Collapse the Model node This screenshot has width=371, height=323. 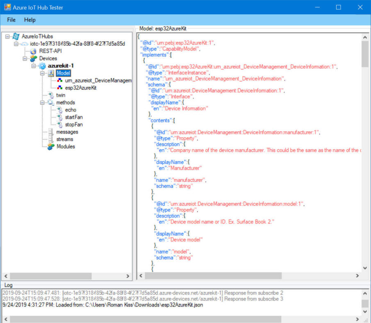42,73
